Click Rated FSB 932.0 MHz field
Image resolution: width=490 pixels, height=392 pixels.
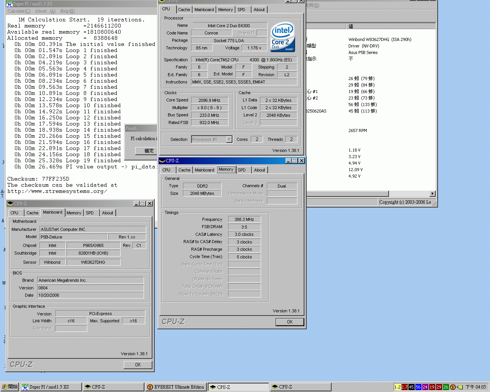click(209, 122)
